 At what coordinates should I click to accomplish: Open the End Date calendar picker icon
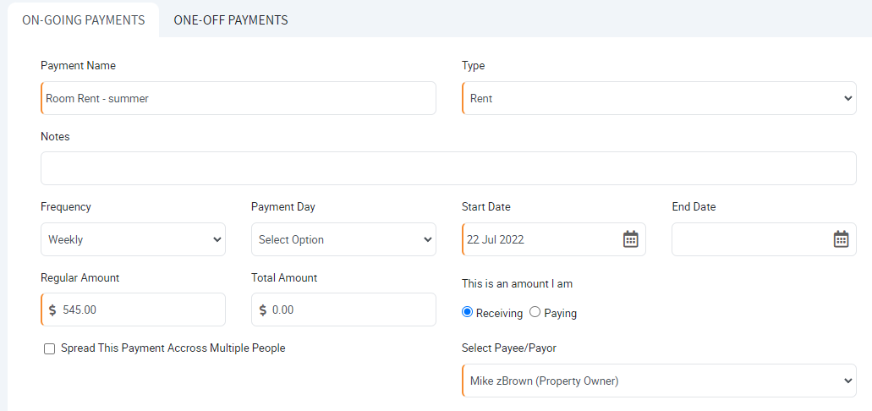click(x=841, y=239)
